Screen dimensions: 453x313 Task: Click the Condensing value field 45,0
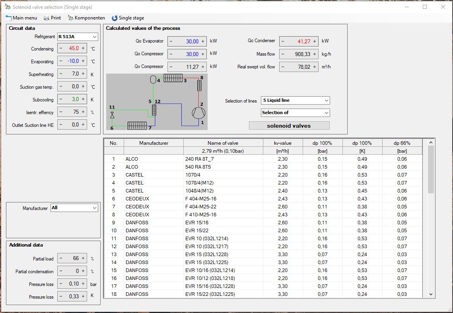[72, 48]
